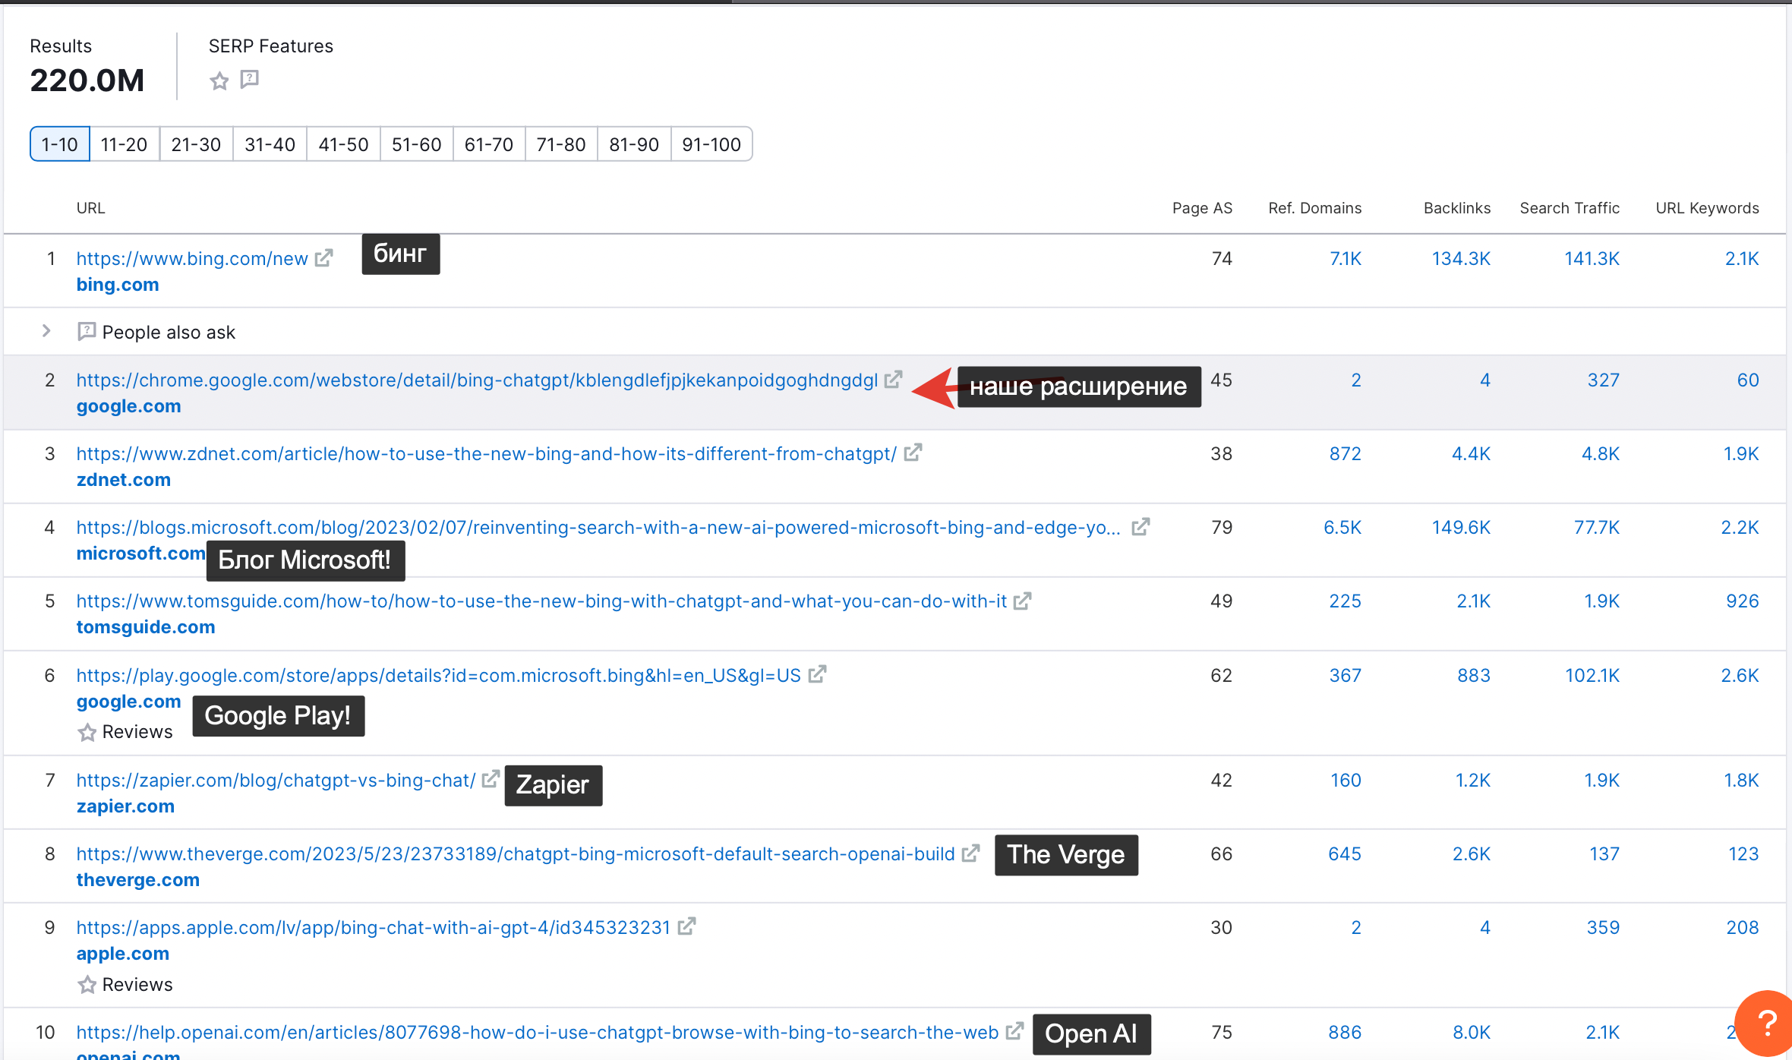Expand the People also ask row
1792x1060 pixels.
click(46, 331)
